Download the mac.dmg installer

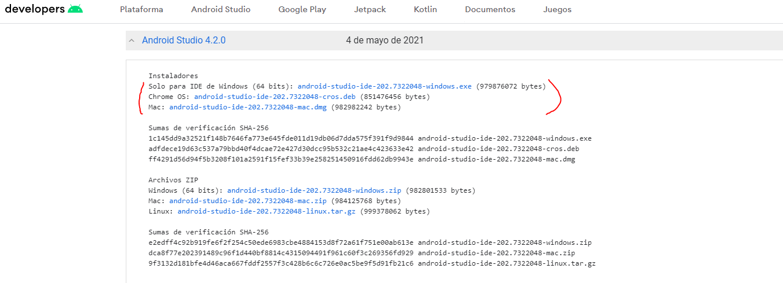click(248, 107)
